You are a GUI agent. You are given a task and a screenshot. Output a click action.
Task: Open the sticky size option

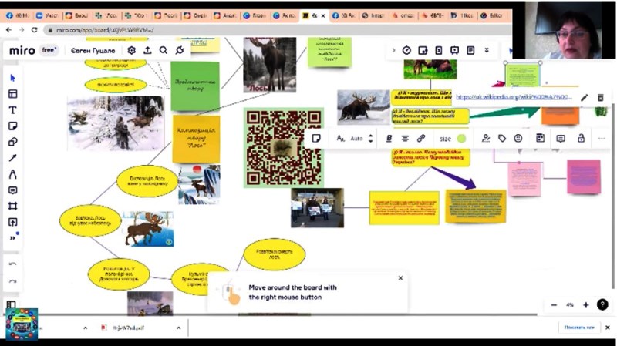pos(445,139)
